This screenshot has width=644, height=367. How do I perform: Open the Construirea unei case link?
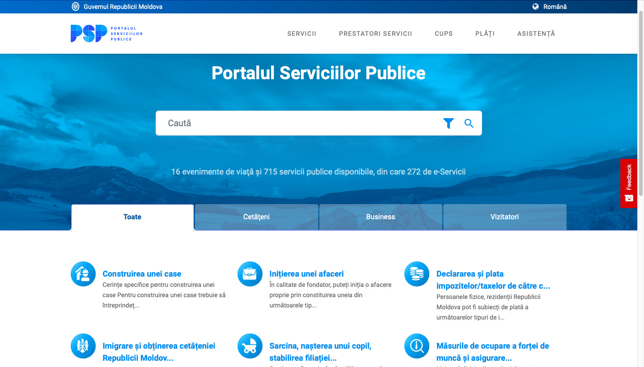coord(142,274)
